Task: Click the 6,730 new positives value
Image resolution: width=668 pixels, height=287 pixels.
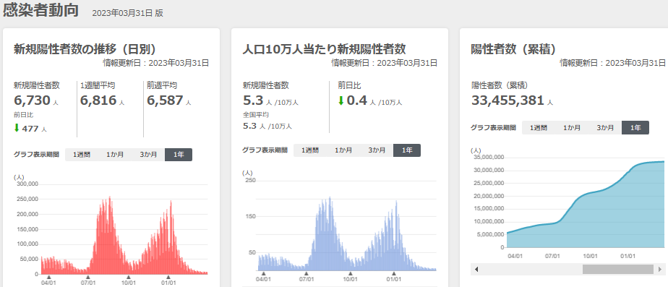Action: click(32, 100)
